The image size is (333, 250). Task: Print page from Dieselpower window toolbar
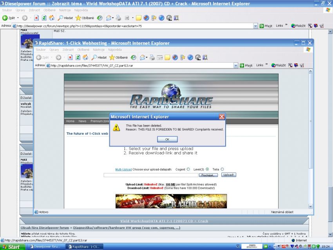click(118, 18)
